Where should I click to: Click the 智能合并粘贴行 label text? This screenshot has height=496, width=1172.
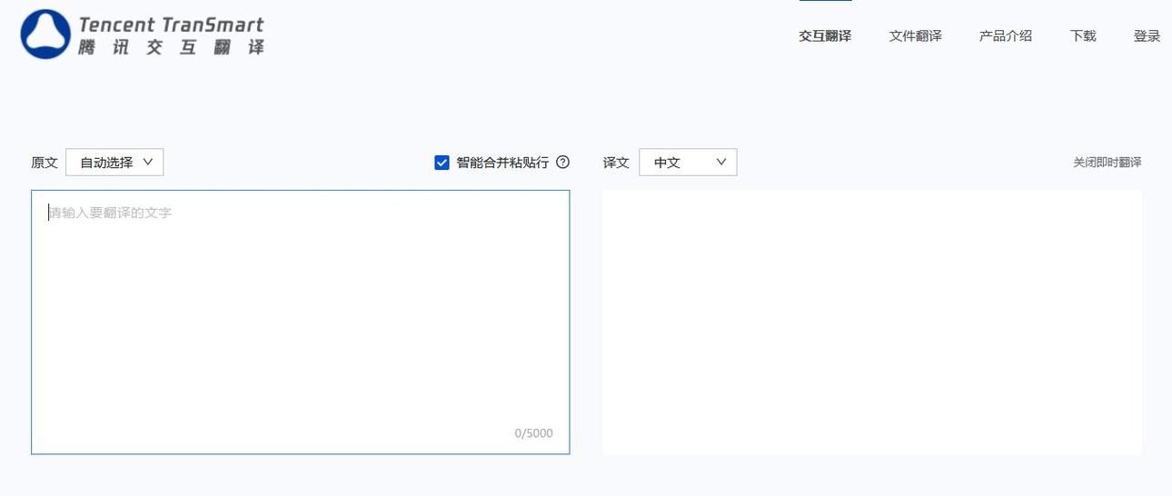point(502,163)
